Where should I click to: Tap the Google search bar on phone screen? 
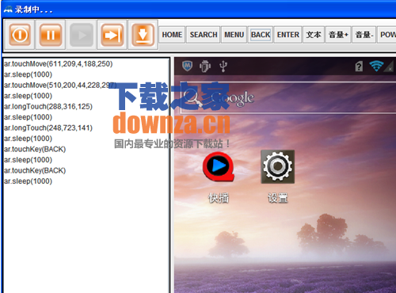287,98
